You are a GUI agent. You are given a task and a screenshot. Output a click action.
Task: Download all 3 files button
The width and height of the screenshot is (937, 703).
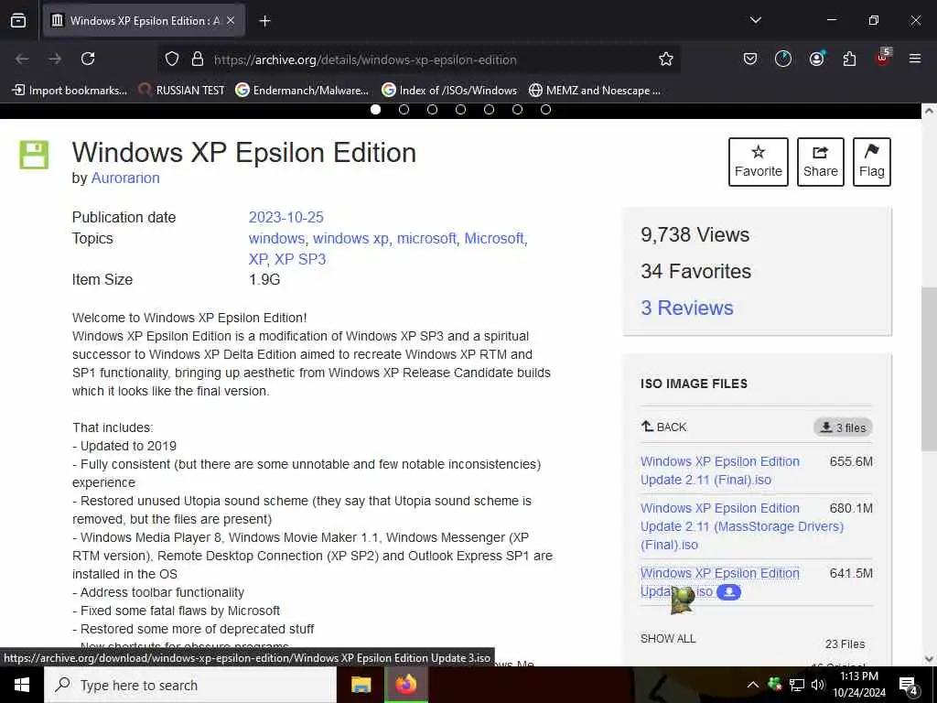tap(843, 427)
